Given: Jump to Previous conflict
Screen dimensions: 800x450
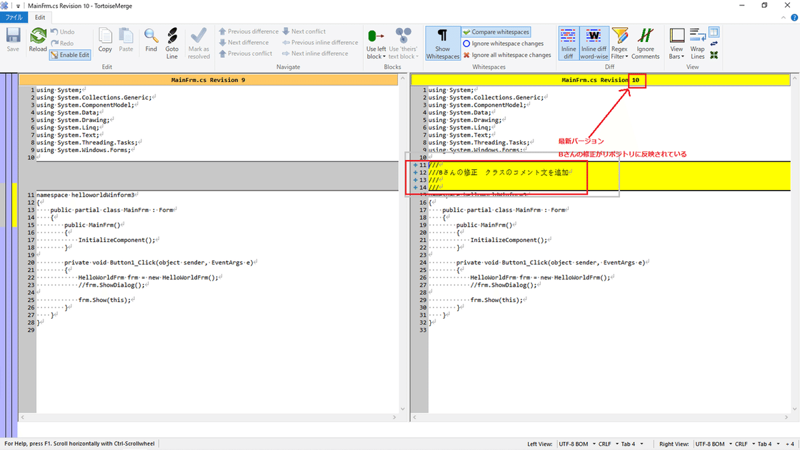Looking at the screenshot, I should coord(245,53).
